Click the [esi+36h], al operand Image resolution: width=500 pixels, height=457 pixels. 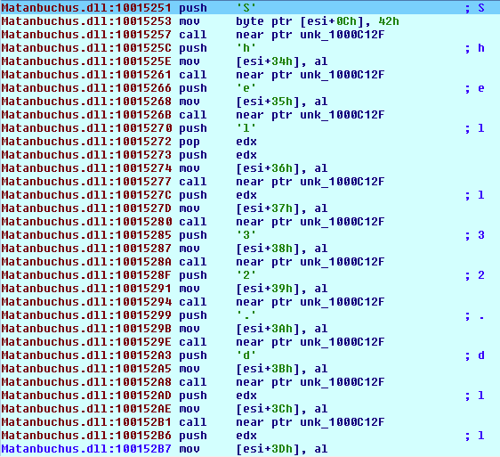click(281, 168)
